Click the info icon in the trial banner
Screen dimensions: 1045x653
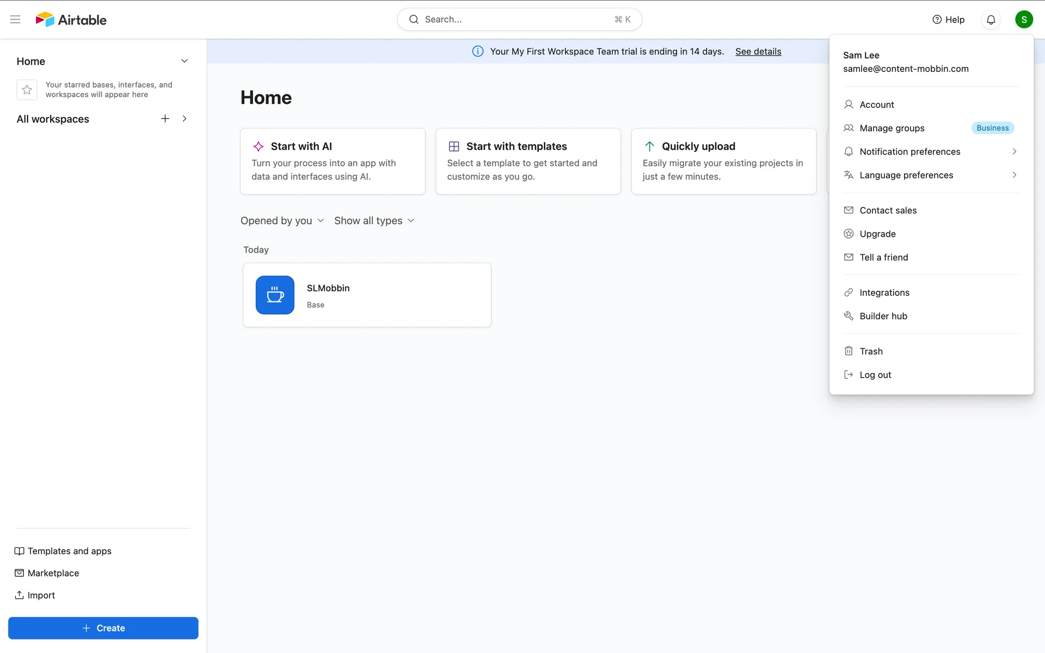(477, 51)
